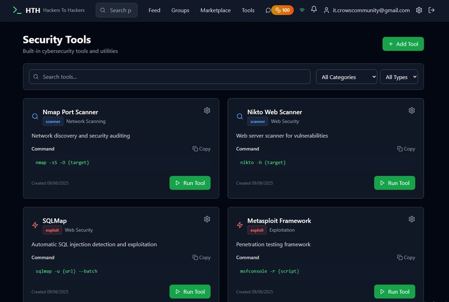This screenshot has height=302, width=449.
Task: Click the it.crowscommunity@gmail.com account email
Action: [371, 11]
